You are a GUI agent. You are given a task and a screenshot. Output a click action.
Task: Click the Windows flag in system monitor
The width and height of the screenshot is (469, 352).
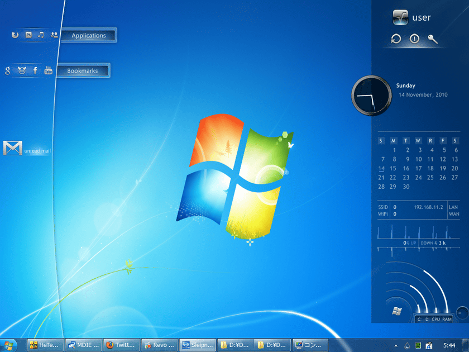[x=397, y=311]
